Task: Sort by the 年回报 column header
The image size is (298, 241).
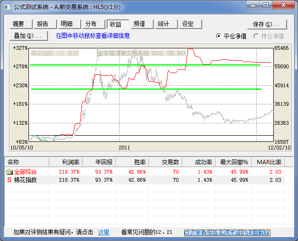Action: coord(99,162)
